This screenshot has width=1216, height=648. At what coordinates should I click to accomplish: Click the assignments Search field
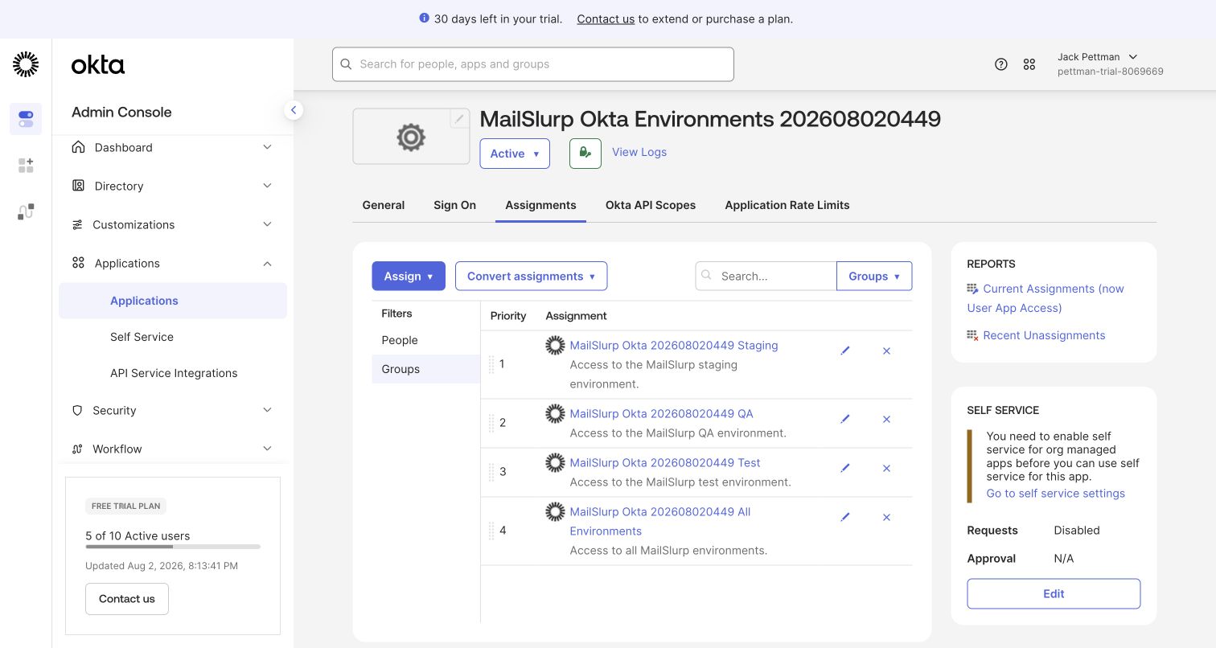pos(766,276)
